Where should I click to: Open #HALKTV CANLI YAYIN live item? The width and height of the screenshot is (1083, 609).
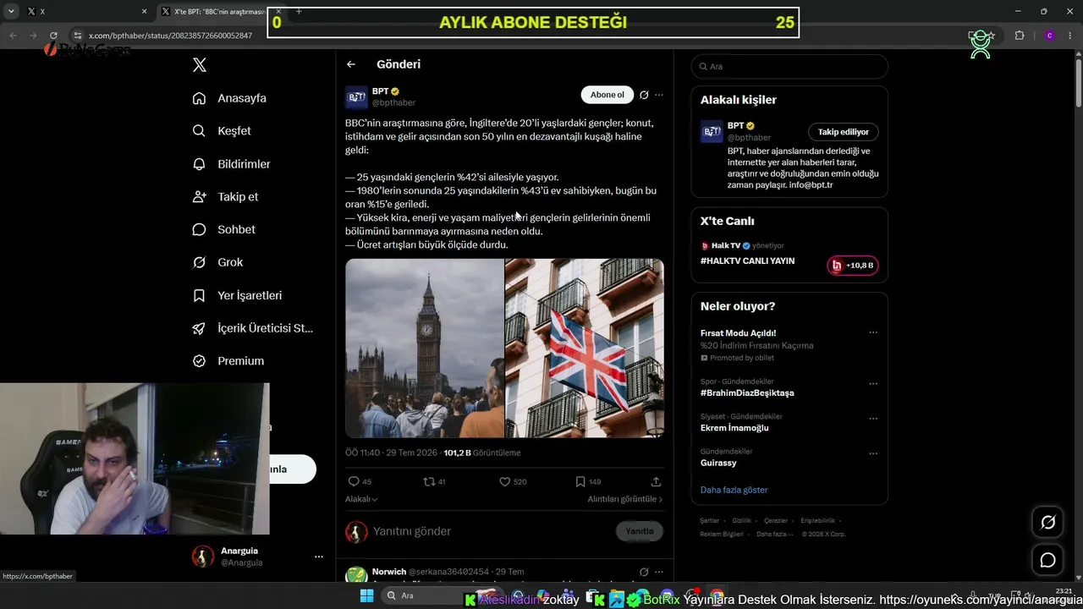[x=747, y=261]
